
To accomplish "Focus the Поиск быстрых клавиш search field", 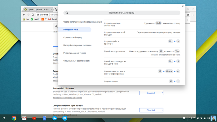I will click(x=122, y=13).
